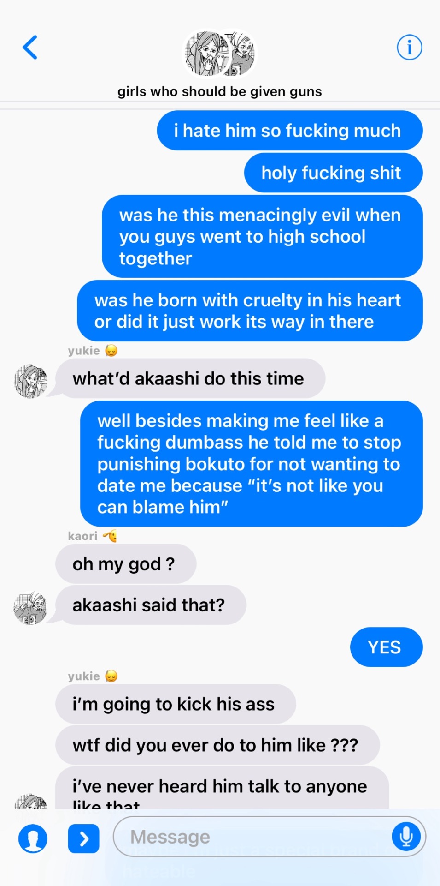Select 'holy fucking shit' bubble
Screen dimensions: 440x886
pos(333,173)
